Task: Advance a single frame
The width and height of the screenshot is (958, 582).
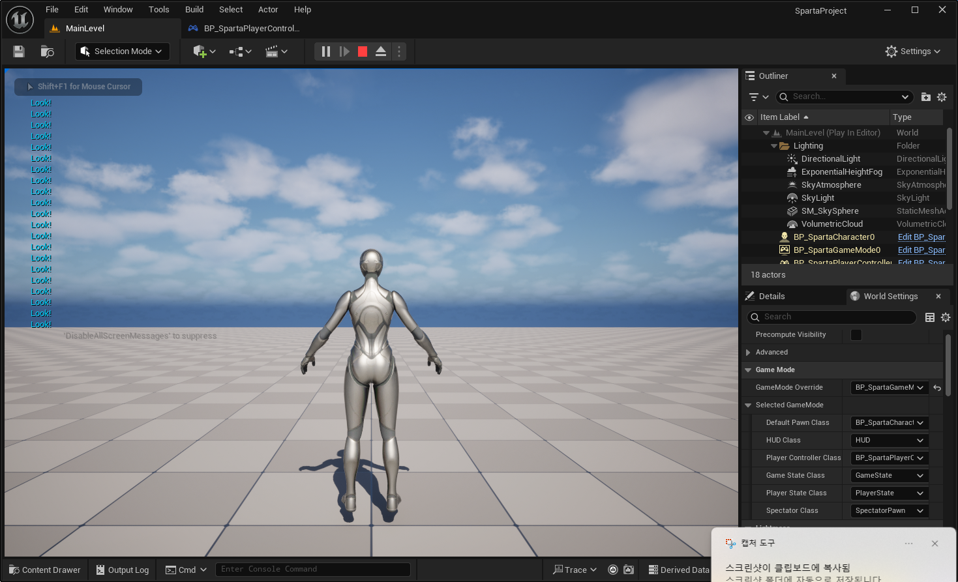Action: (x=344, y=51)
